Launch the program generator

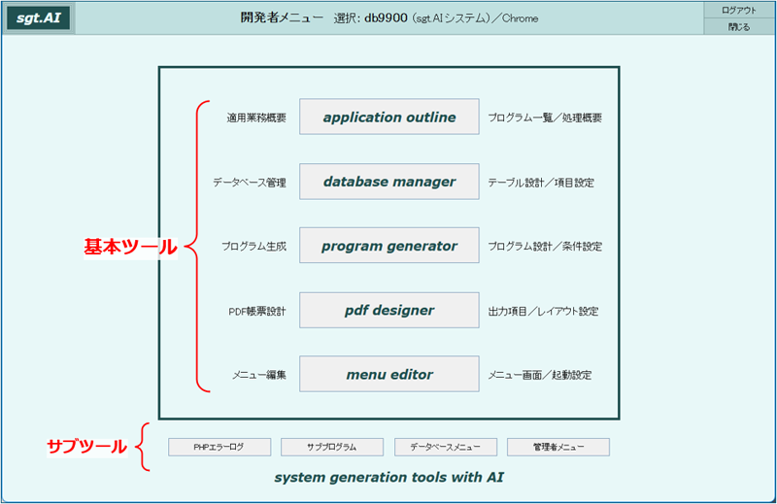tap(389, 246)
